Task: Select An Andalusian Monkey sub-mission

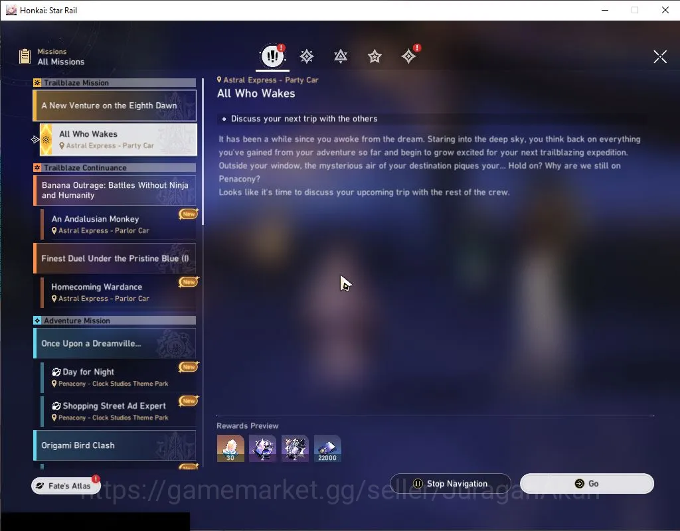Action: pos(118,224)
